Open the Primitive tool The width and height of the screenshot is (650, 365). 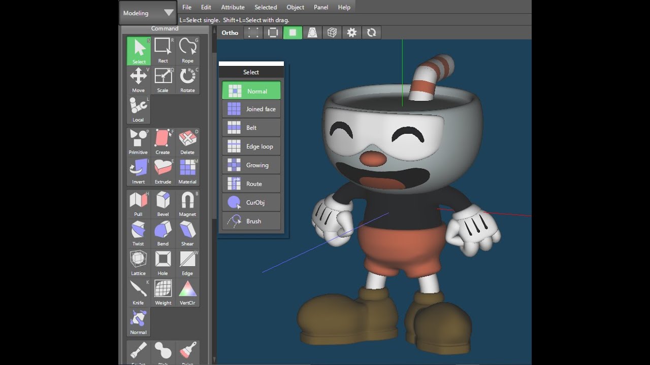(139, 142)
